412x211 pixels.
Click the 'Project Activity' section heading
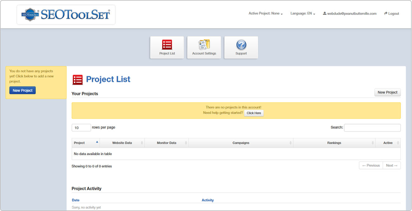point(86,189)
